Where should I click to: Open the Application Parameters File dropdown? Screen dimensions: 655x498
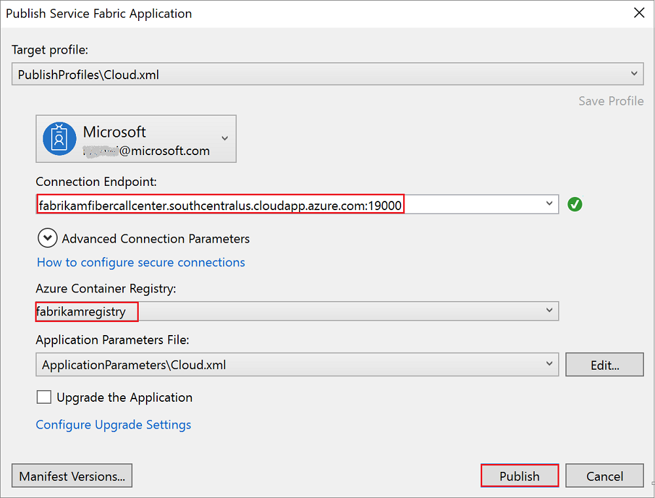coord(549,365)
